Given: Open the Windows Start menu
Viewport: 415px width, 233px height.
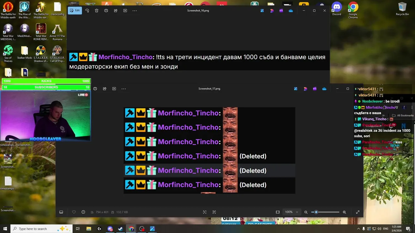Looking at the screenshot, I should point(5,229).
